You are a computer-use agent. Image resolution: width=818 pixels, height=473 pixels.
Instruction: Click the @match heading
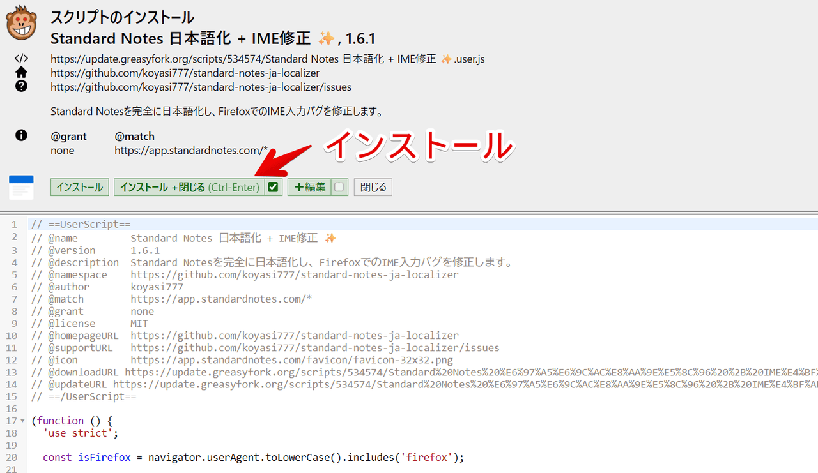coord(135,136)
